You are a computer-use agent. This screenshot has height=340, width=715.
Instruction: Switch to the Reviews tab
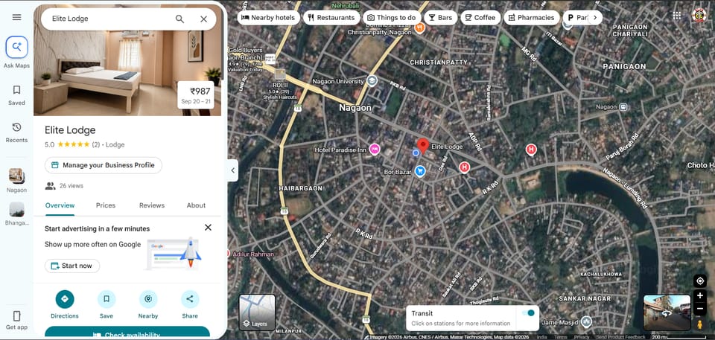152,205
